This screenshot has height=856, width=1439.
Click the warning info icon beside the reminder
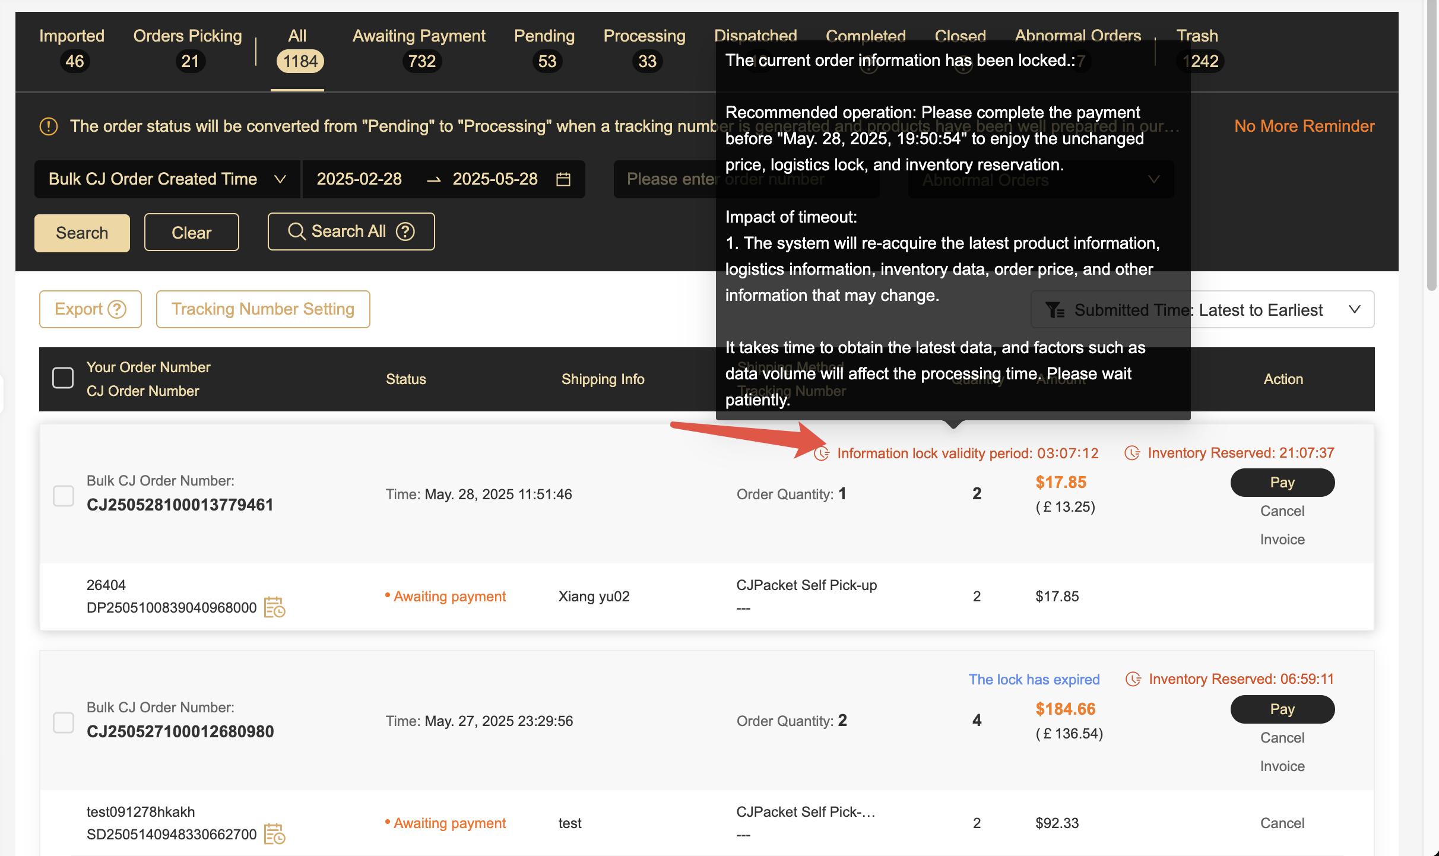coord(49,126)
